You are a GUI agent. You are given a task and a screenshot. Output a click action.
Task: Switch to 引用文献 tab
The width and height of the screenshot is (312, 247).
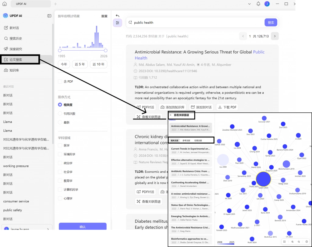(x=198, y=140)
